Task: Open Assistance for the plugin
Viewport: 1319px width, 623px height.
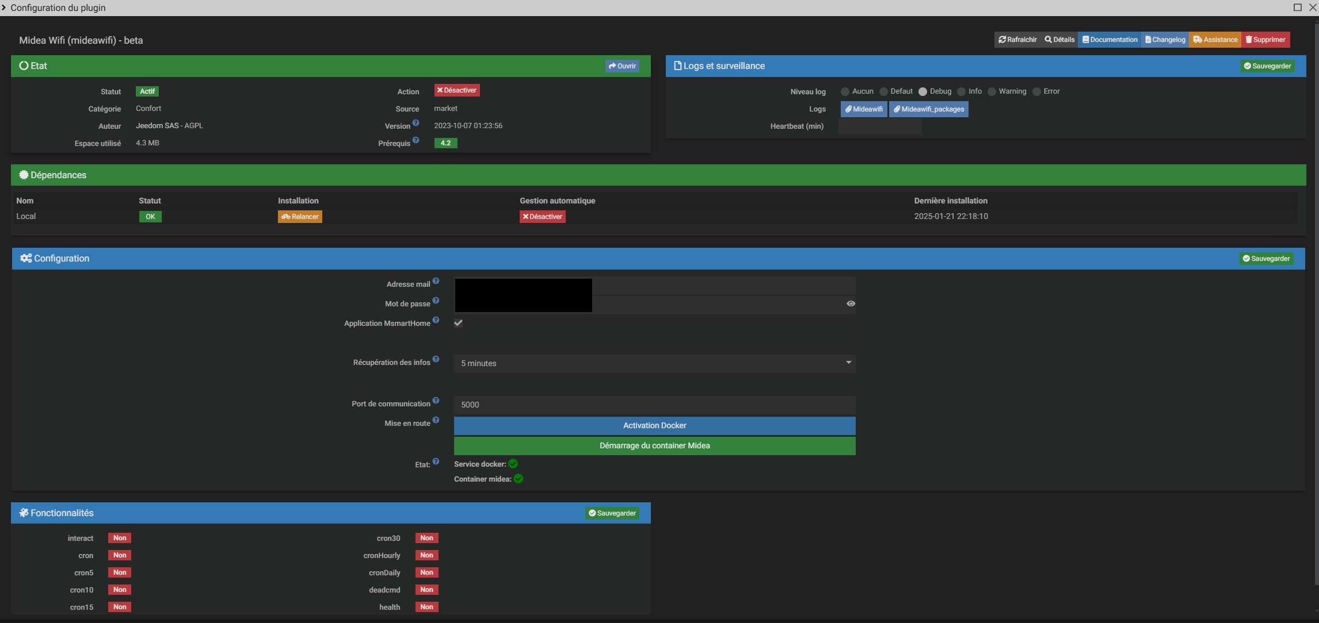Action: 1215,40
